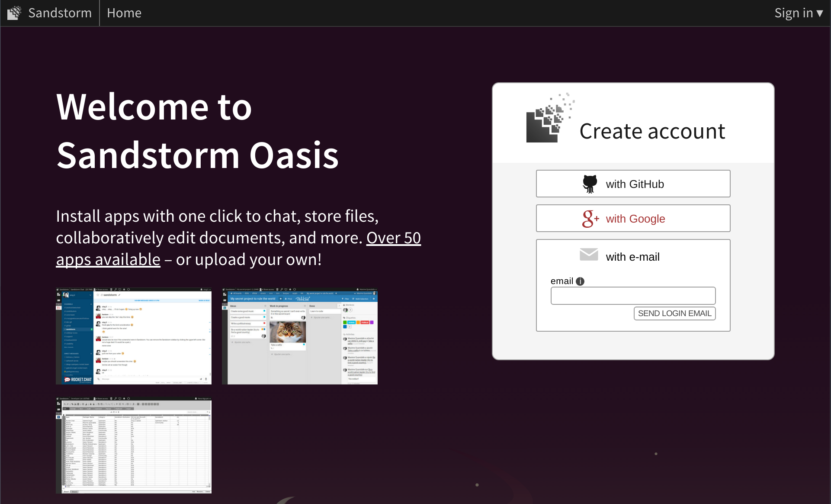This screenshot has width=831, height=504.
Task: Open the spreadsheet screenshot thumbnail
Action: 134,445
